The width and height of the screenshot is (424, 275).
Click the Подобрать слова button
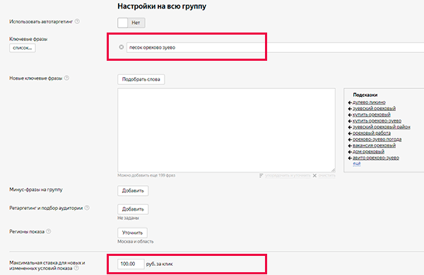click(x=141, y=79)
